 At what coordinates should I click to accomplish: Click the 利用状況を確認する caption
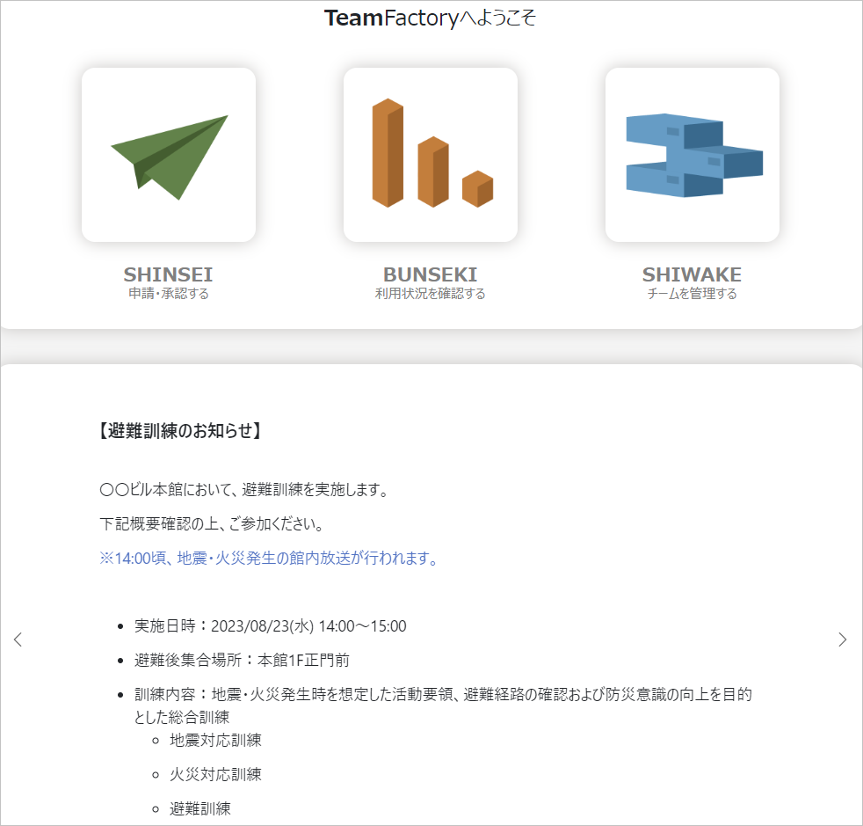(431, 294)
